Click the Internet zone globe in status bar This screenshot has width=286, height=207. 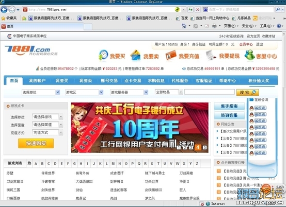pyautogui.click(x=208, y=204)
